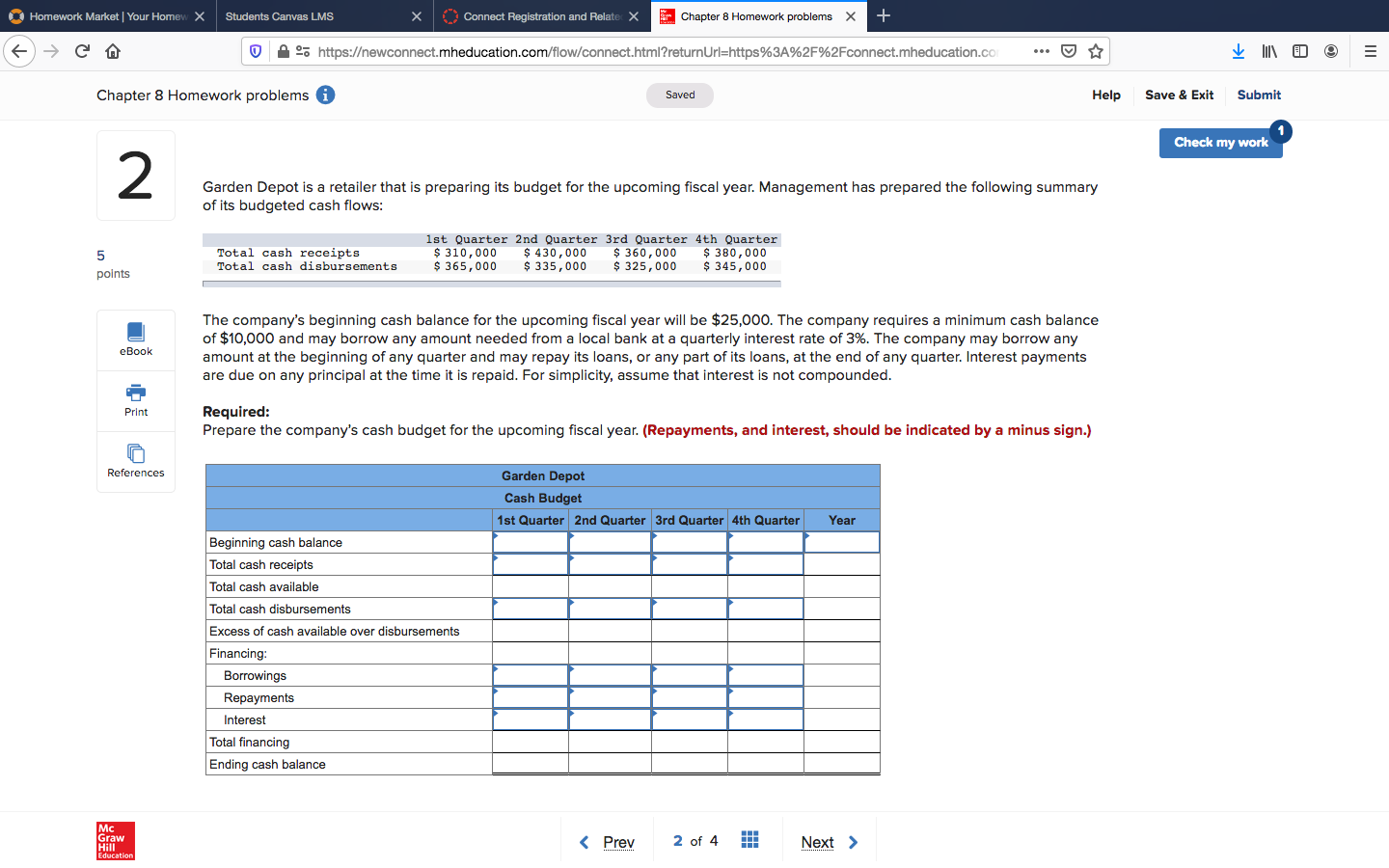Open the References icon
The width and height of the screenshot is (1389, 868).
136,453
